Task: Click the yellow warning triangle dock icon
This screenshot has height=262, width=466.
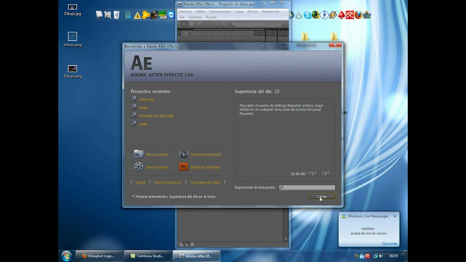Action: [x=137, y=15]
